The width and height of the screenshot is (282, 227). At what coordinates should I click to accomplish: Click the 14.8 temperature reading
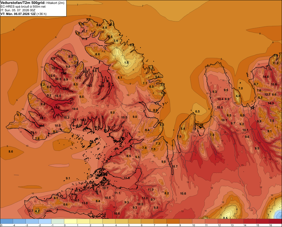tap(266, 77)
